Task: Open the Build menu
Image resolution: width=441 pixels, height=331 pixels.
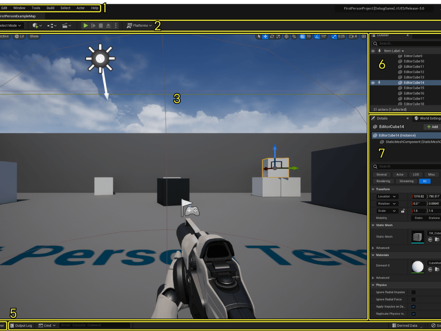Action: click(50, 8)
